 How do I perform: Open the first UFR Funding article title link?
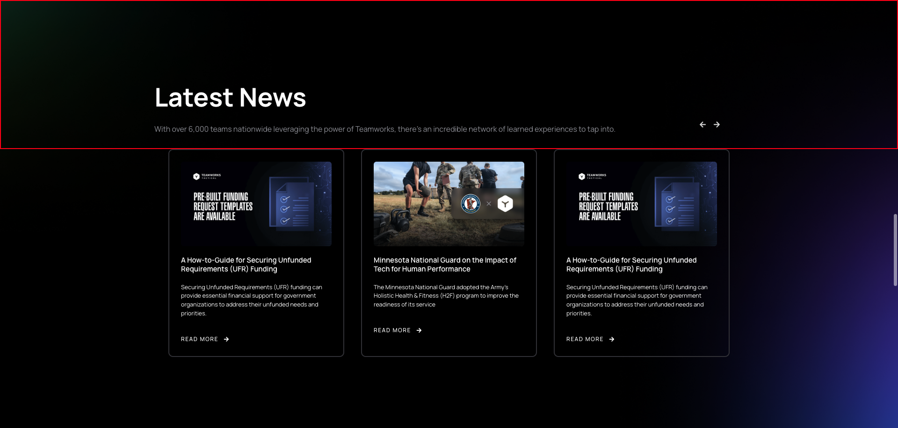pos(246,264)
